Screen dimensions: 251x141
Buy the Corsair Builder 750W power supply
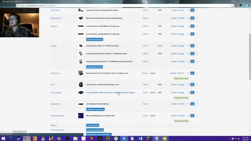point(192,92)
